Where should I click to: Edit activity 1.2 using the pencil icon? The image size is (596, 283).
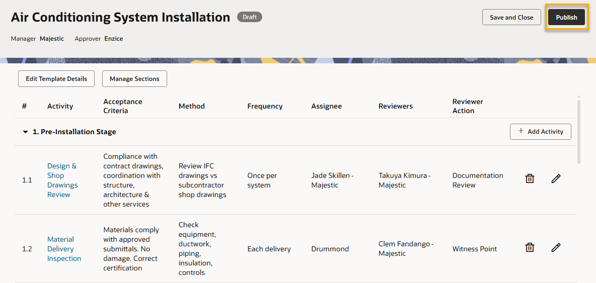556,247
